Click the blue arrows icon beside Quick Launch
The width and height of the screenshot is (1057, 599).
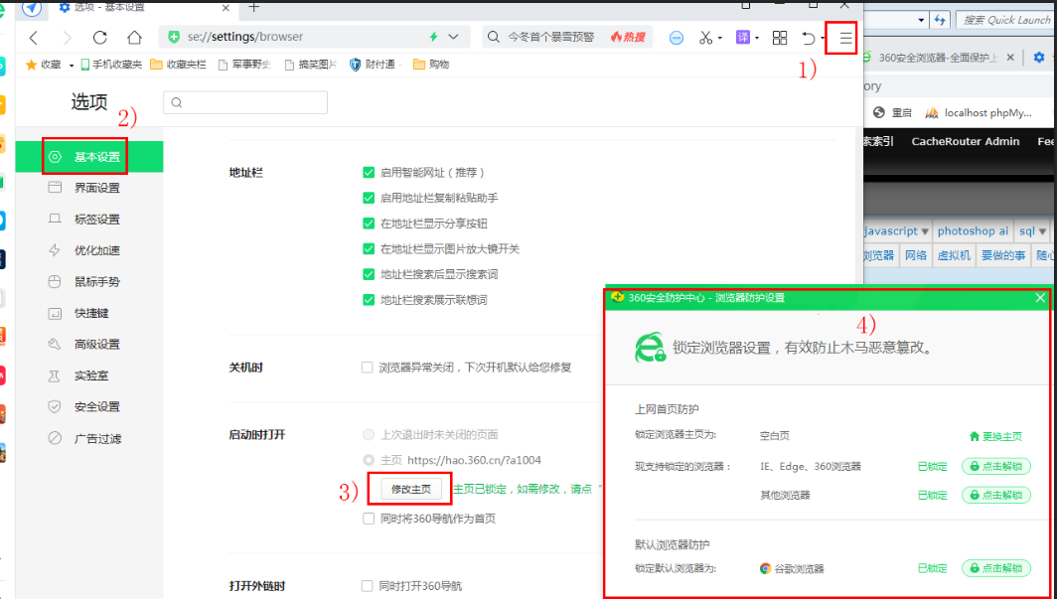[940, 20]
